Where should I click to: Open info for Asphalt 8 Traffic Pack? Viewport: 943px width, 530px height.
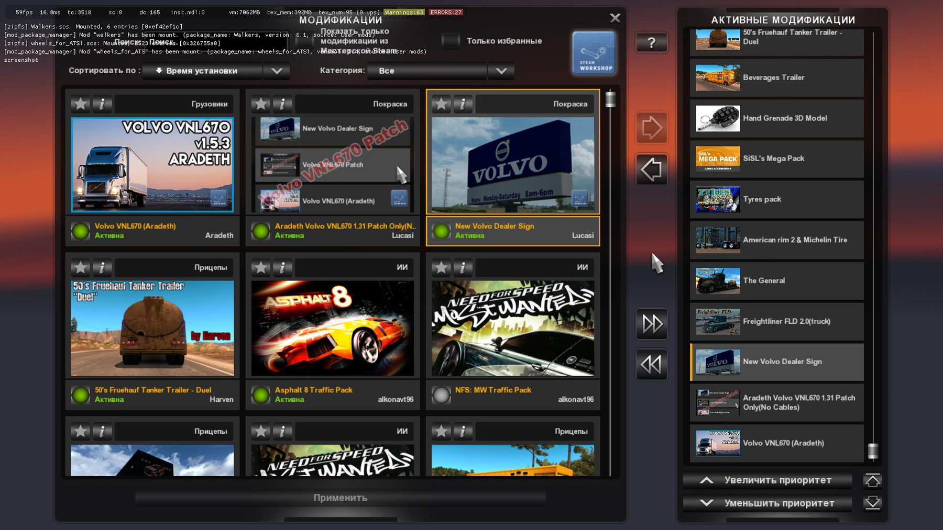282,268
